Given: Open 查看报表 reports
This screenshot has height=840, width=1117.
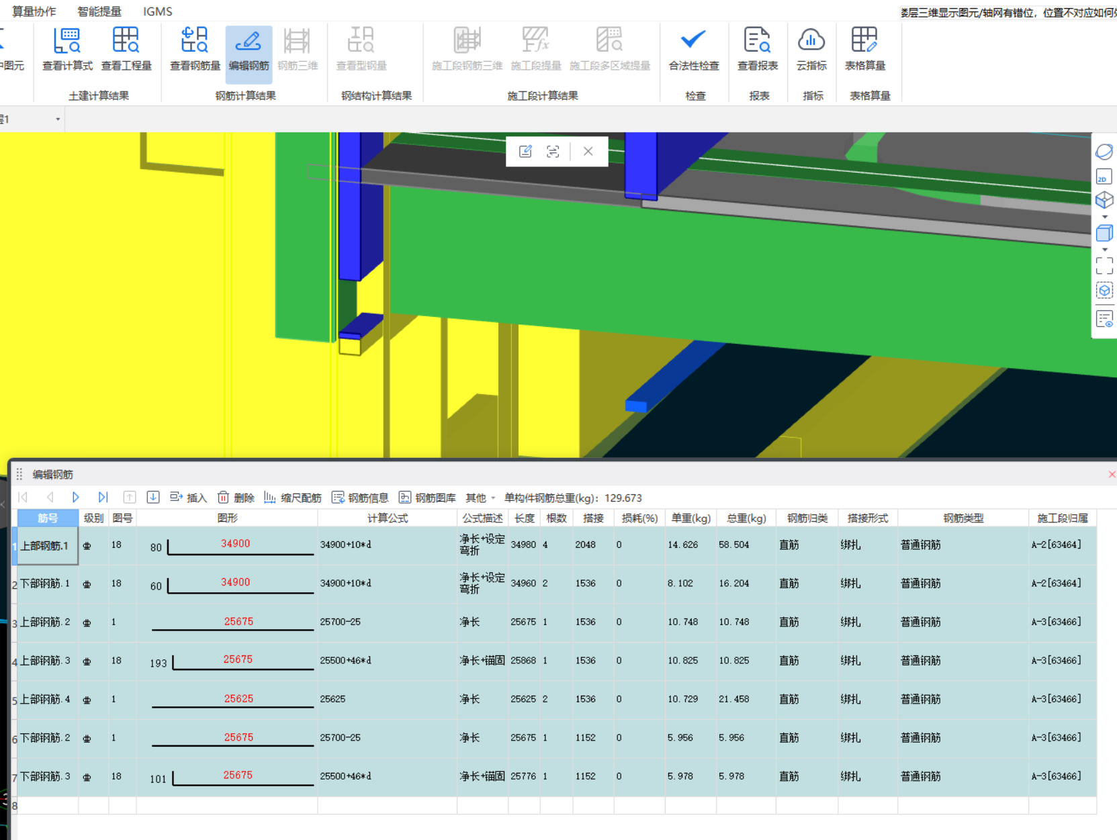Looking at the screenshot, I should [x=758, y=49].
